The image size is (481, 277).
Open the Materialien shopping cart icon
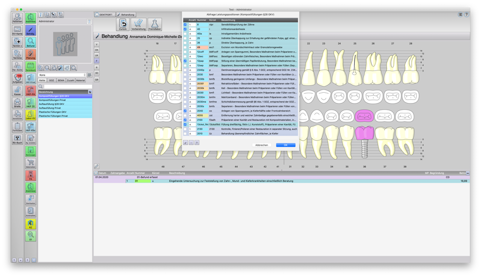click(31, 163)
